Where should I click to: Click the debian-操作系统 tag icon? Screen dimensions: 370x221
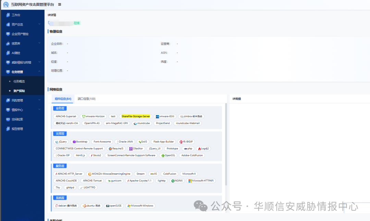(x=57, y=206)
